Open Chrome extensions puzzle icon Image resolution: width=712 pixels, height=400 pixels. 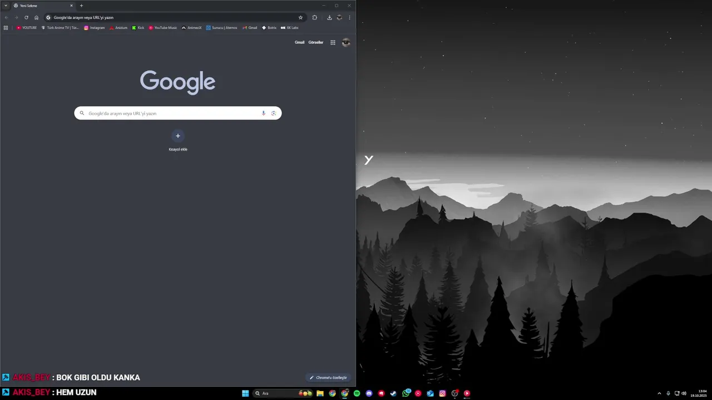point(314,17)
